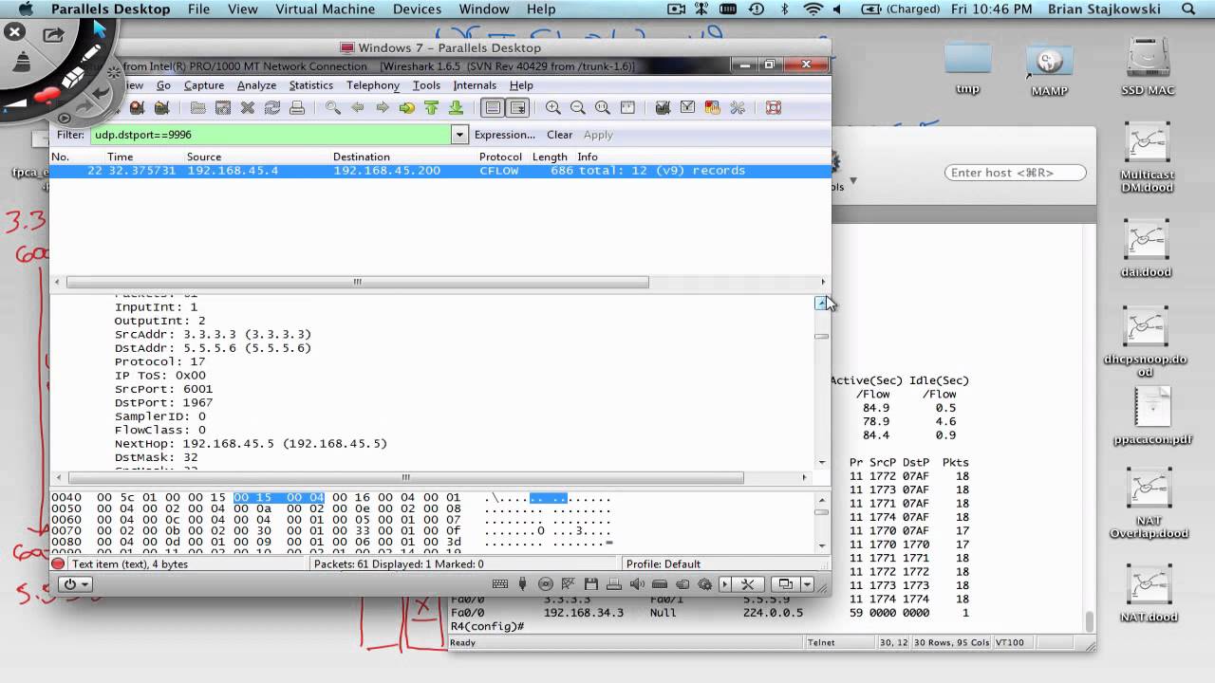Open the Go menu in Wireshark

pos(163,85)
